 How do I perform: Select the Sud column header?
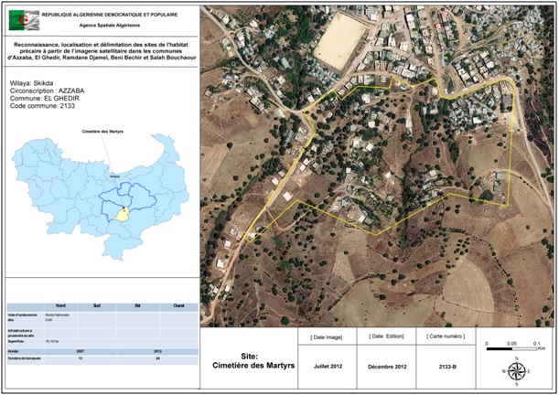pyautogui.click(x=97, y=305)
